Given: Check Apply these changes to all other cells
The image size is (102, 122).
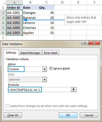Looking at the screenshot, I should pyautogui.click(x=7, y=106).
